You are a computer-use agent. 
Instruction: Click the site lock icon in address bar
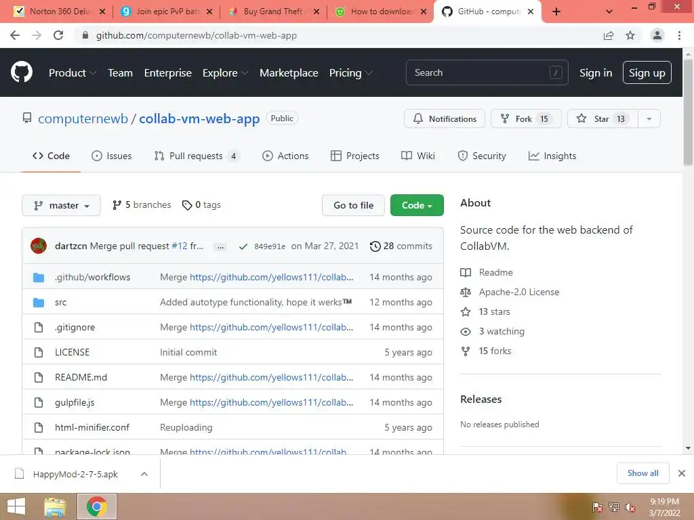pos(85,35)
